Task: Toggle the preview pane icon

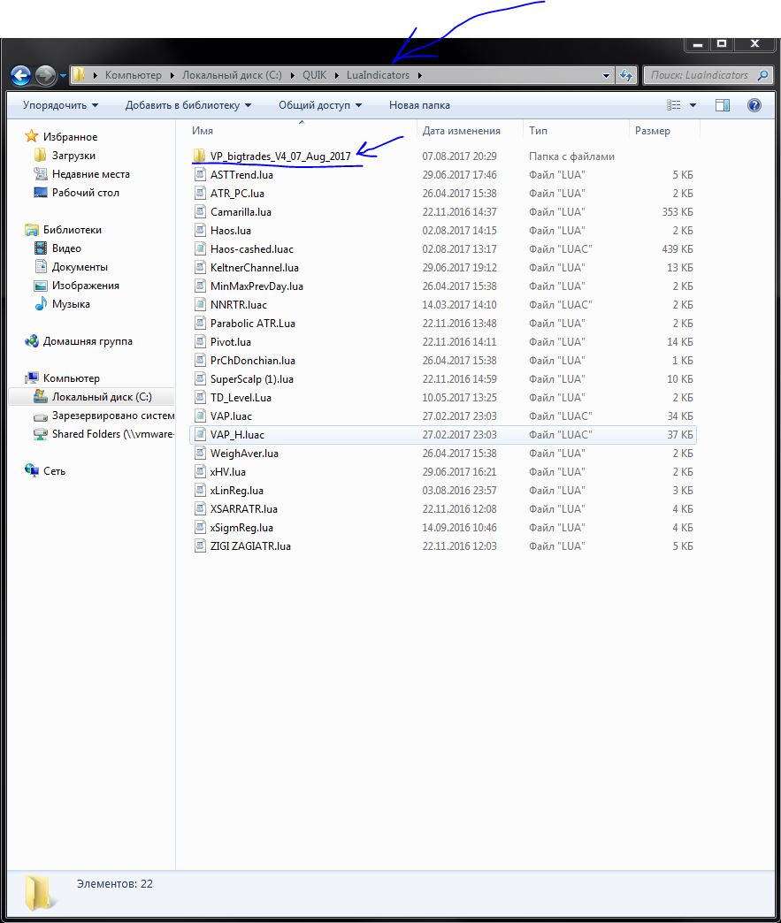Action: 723,105
